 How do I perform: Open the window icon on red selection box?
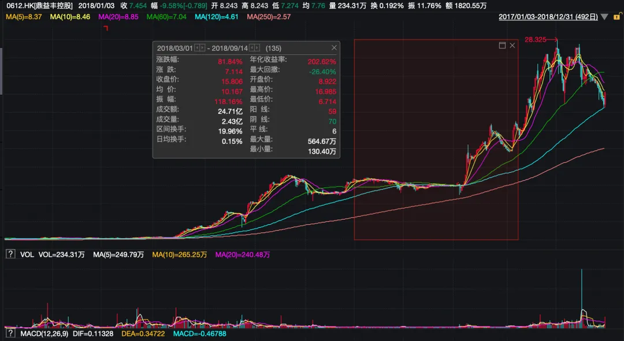tap(502, 45)
